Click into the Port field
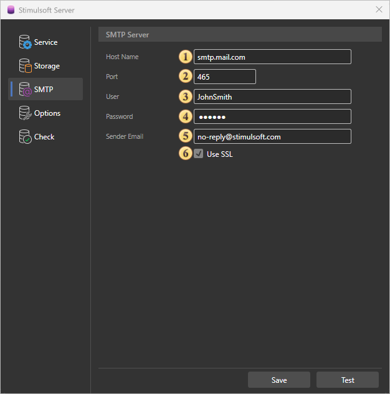 point(224,77)
